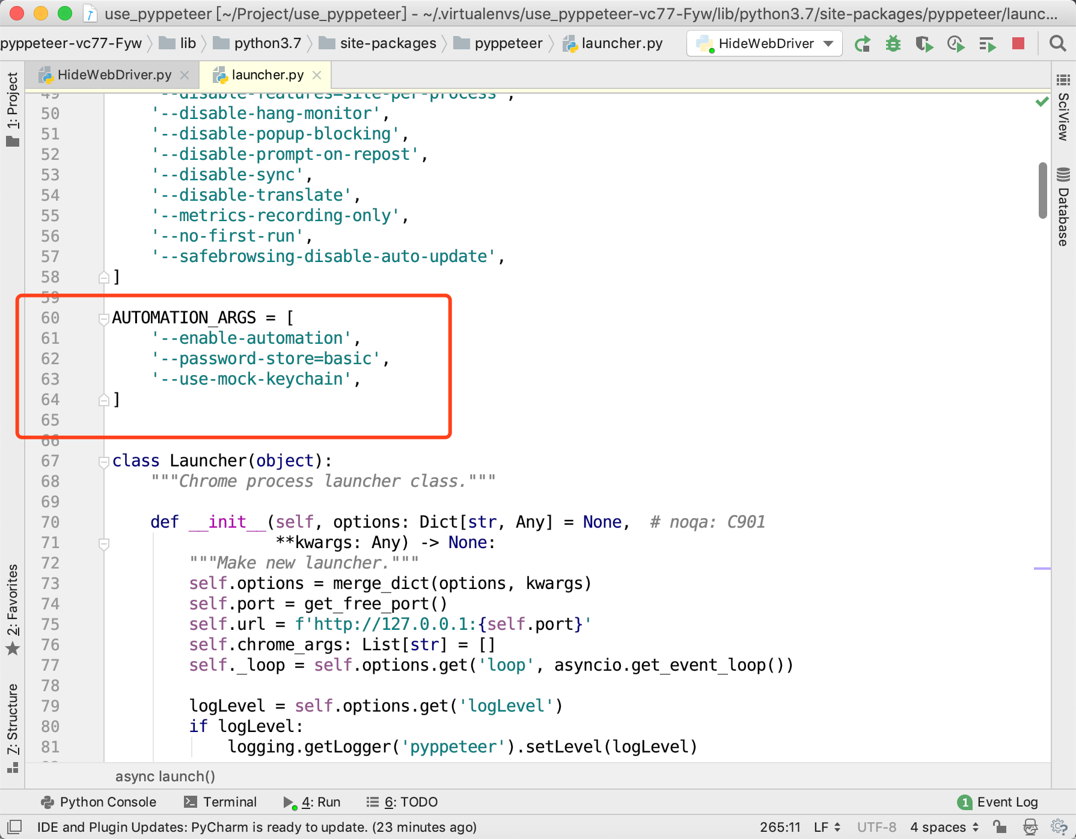
Task: Collapse the AUTOMATION_ARGS list fold marker
Action: [103, 319]
